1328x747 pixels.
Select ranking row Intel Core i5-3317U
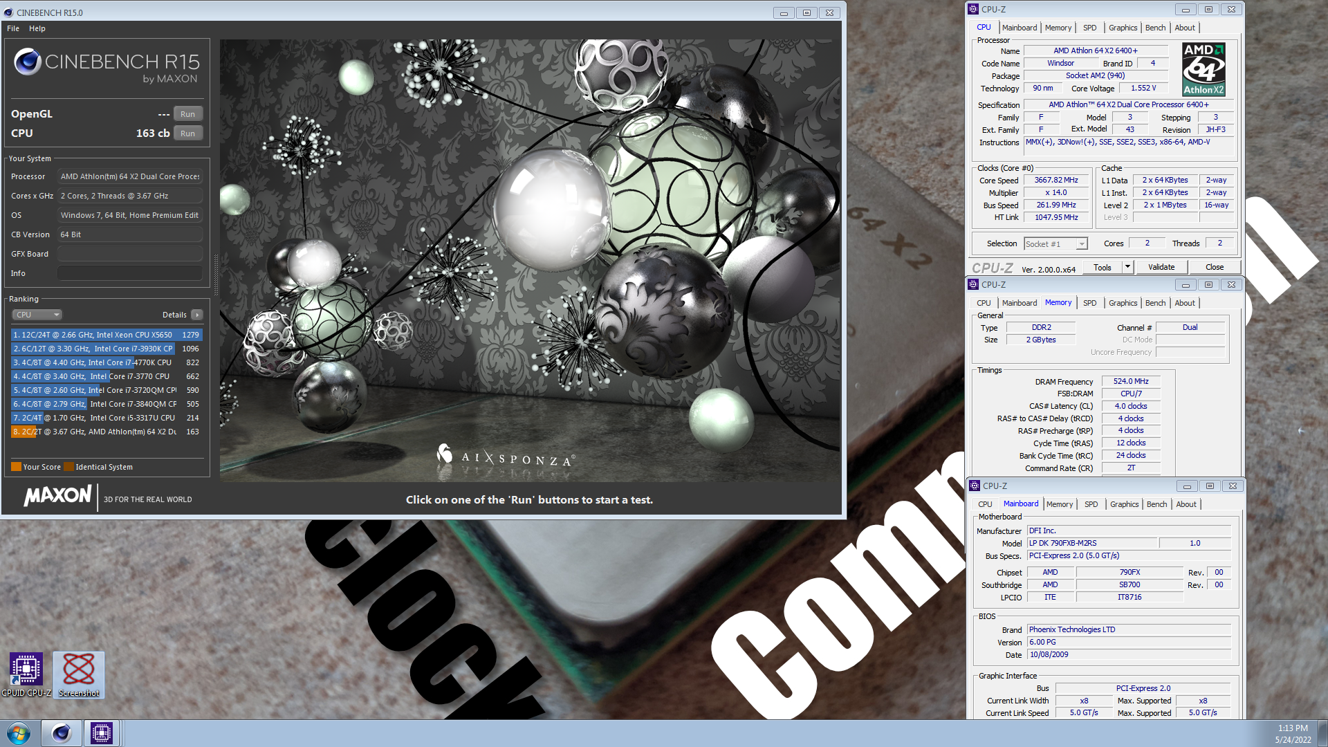pyautogui.click(x=107, y=418)
